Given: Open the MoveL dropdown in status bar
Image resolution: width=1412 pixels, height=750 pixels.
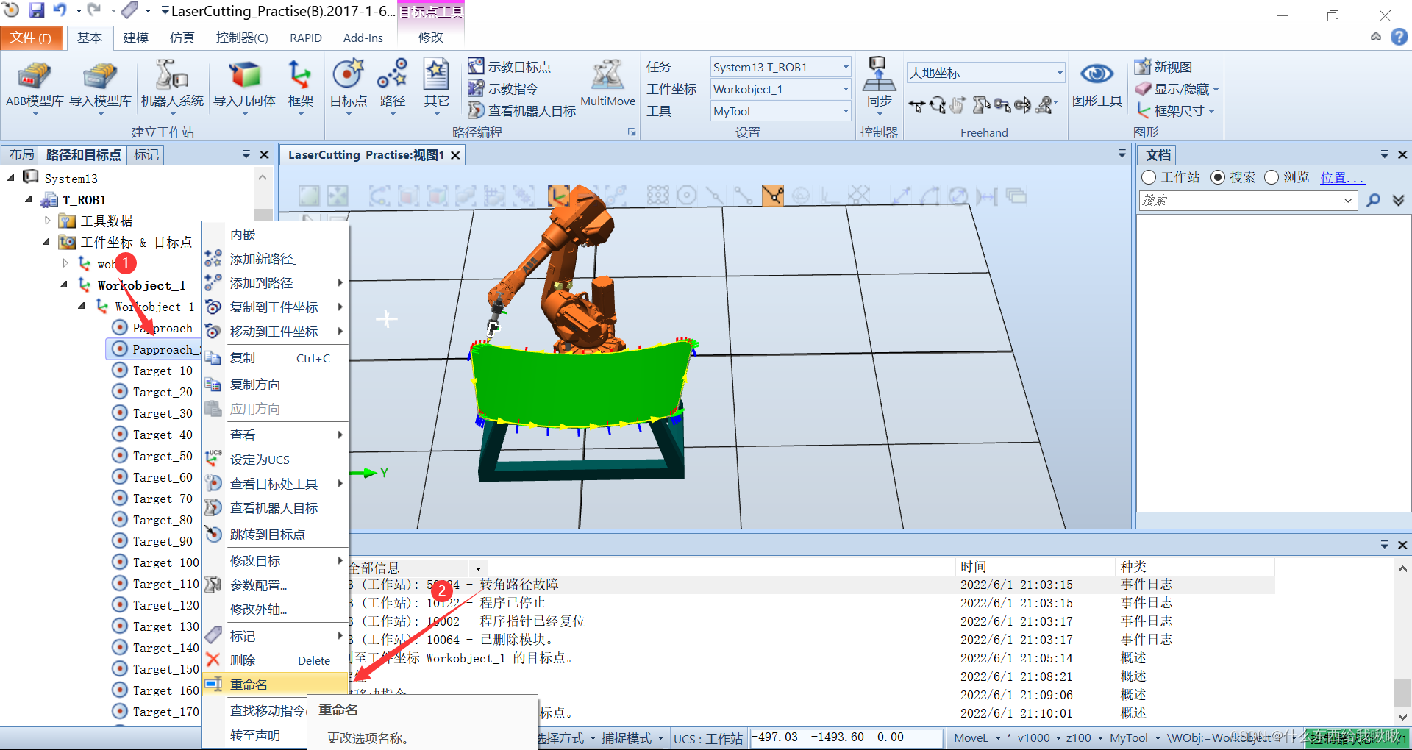Looking at the screenshot, I should (998, 737).
